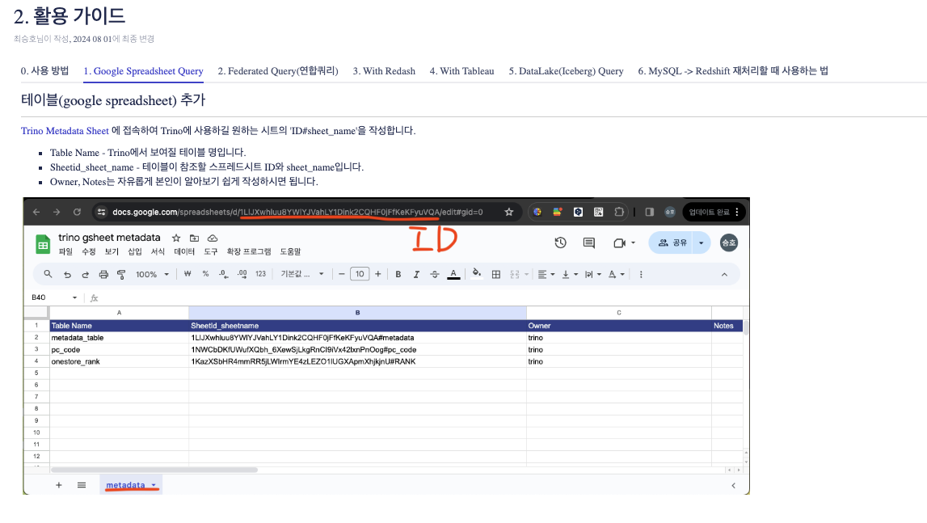This screenshot has height=523, width=927.
Task: Click the 123 number format button
Action: (261, 274)
